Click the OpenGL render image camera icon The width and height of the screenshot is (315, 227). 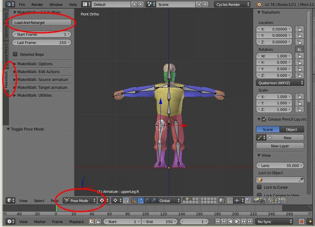(x=256, y=200)
